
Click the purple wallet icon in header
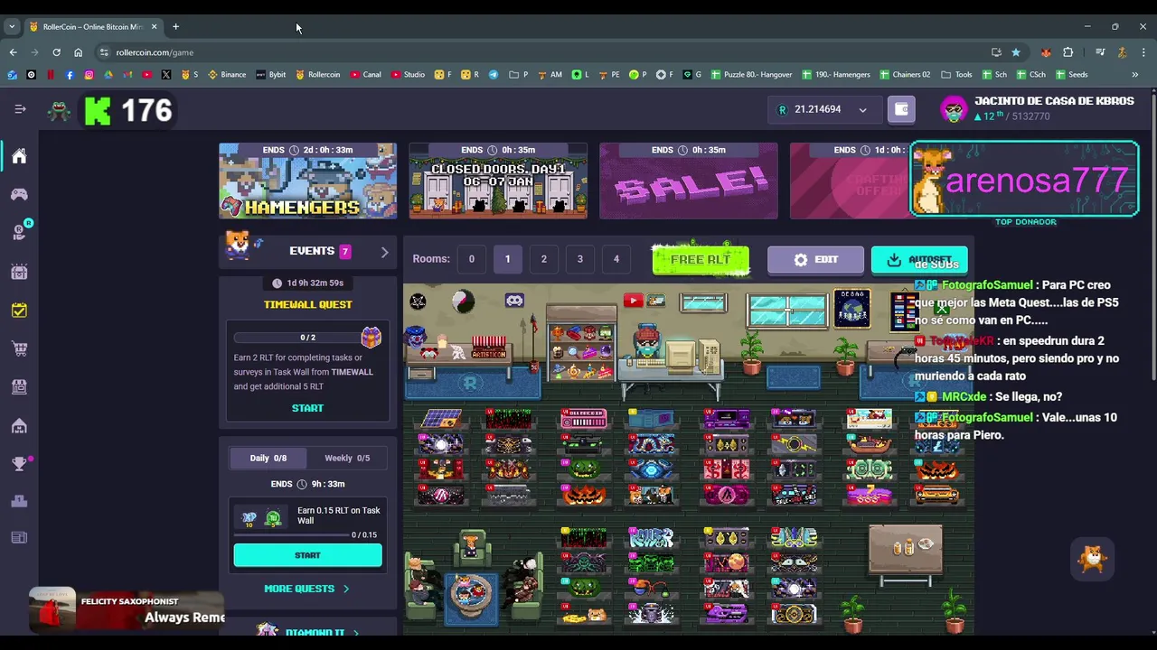point(901,109)
